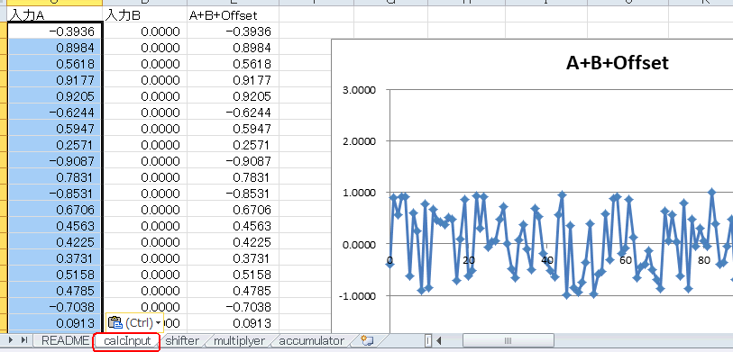The height and width of the screenshot is (352, 733).
Task: Click cell -0.7038 in 入力A column
Action: (55, 306)
